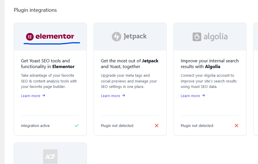
Task: Click arrow next to Algolia Learn more
Action: tap(203, 95)
